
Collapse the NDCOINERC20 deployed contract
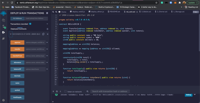pyautogui.click(x=11, y=34)
